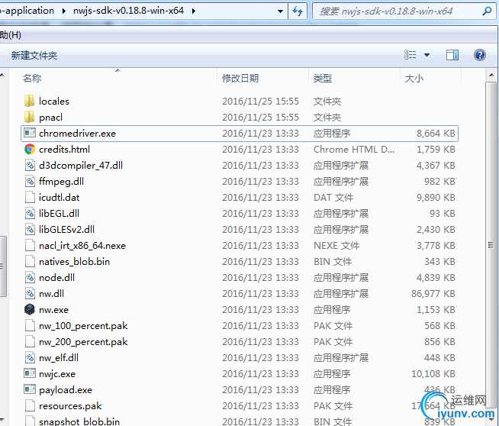The width and height of the screenshot is (499, 426).
Task: Open the help button with question mark
Action: pyautogui.click(x=480, y=55)
